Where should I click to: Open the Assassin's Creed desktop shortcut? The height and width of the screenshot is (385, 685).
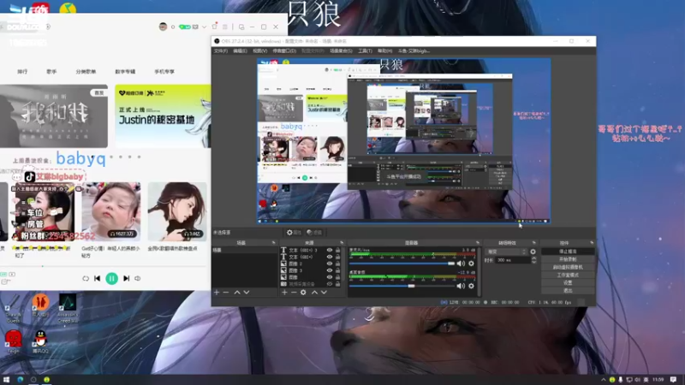pos(68,308)
